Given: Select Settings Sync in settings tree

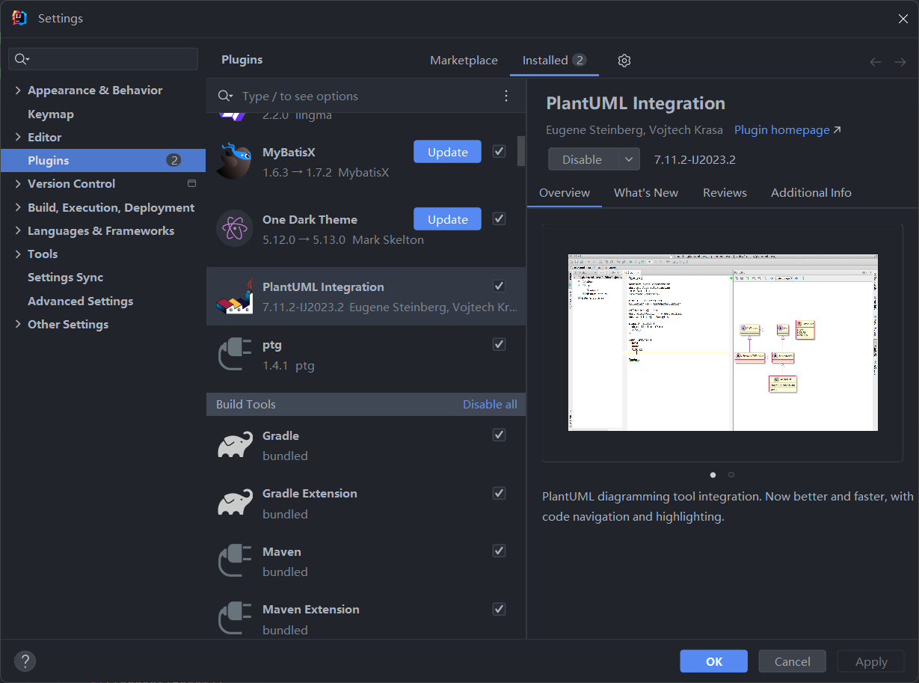Looking at the screenshot, I should click(x=65, y=277).
